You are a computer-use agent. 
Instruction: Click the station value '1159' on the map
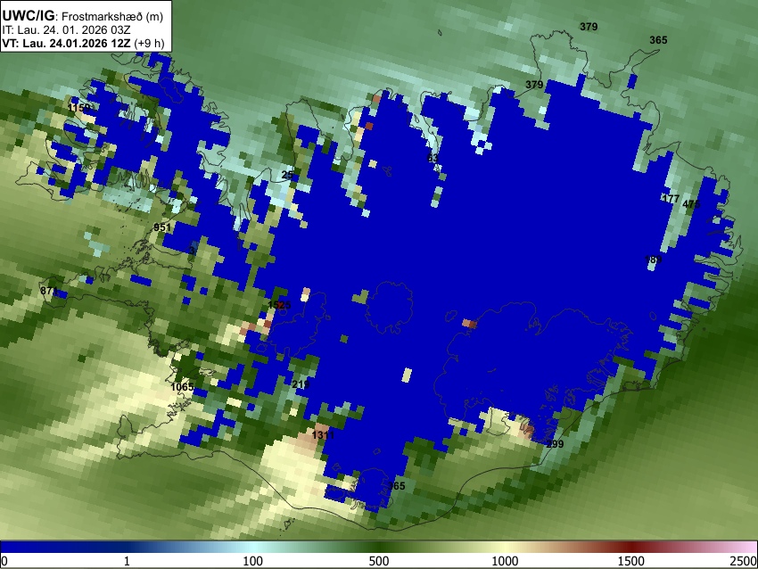pyautogui.click(x=78, y=107)
